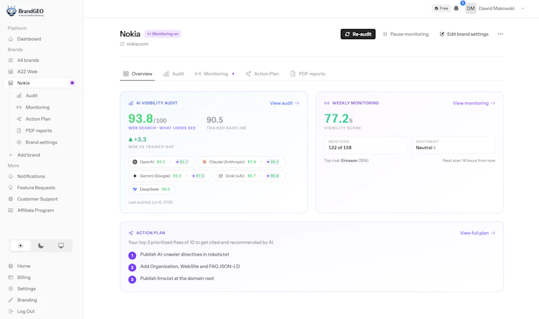This screenshot has height=319, width=539.
Task: Click the Claude (Anthropic) score chip
Action: pos(242,162)
